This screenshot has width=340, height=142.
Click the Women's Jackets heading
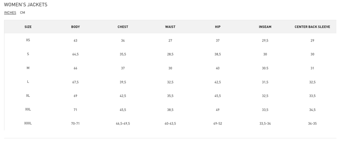point(26,5)
